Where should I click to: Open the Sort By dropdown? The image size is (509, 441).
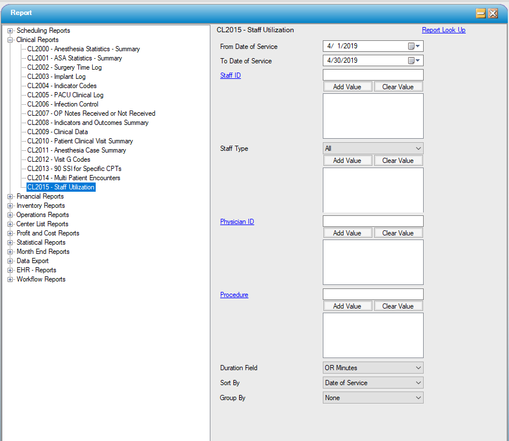coord(372,383)
